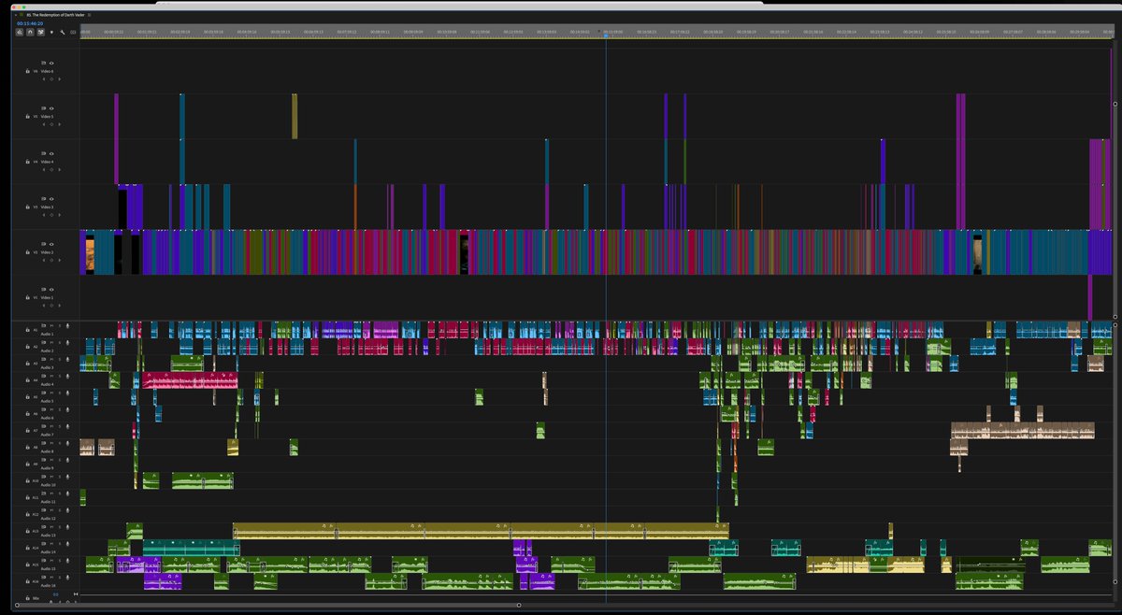The image size is (1122, 615).
Task: Lock the Video 6 track
Action: point(27,71)
